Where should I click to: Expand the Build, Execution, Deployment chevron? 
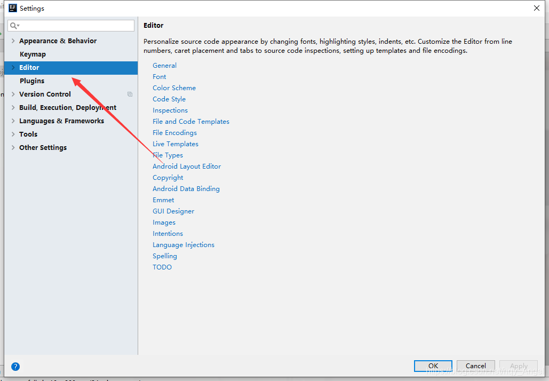coord(13,107)
